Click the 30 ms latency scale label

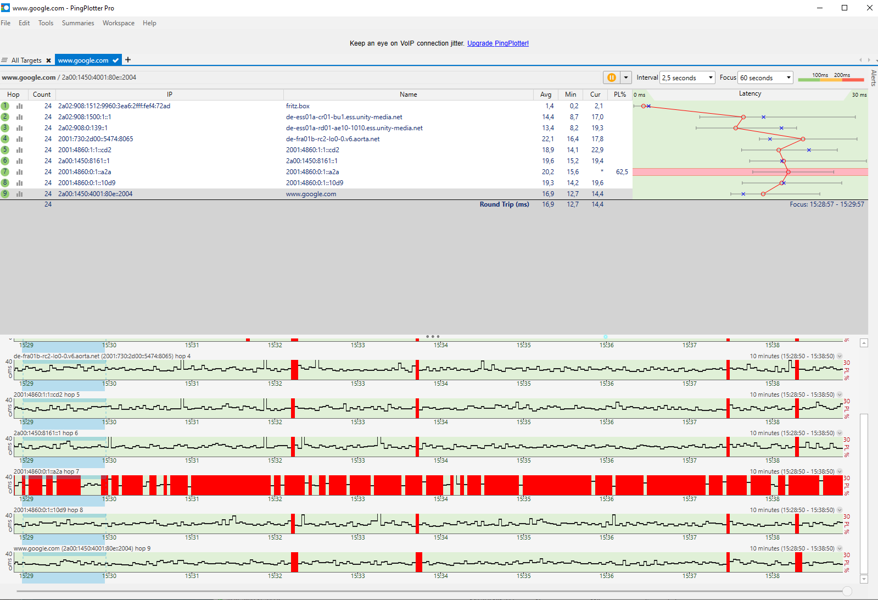[859, 95]
